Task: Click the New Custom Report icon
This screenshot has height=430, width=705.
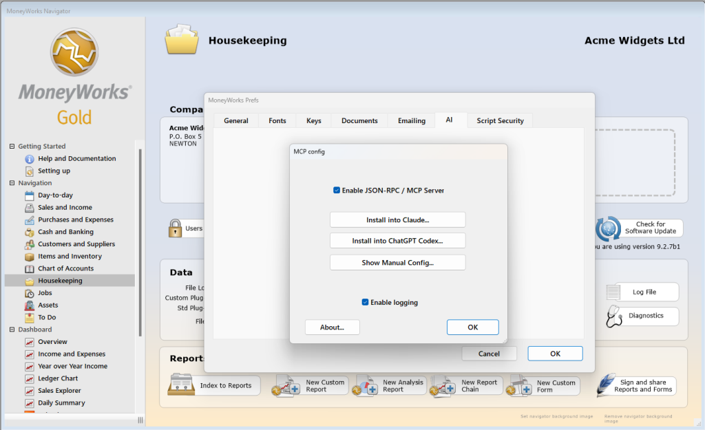Action: (x=286, y=385)
